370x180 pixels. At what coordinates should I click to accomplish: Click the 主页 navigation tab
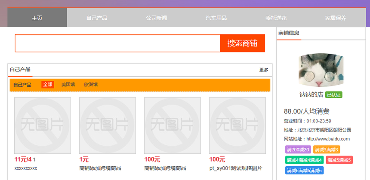(37, 18)
